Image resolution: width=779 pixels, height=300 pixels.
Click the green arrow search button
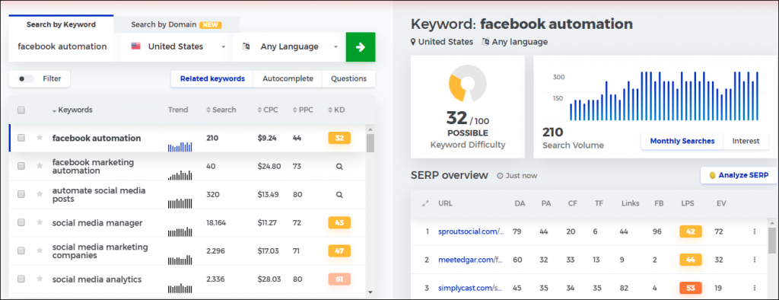click(360, 46)
